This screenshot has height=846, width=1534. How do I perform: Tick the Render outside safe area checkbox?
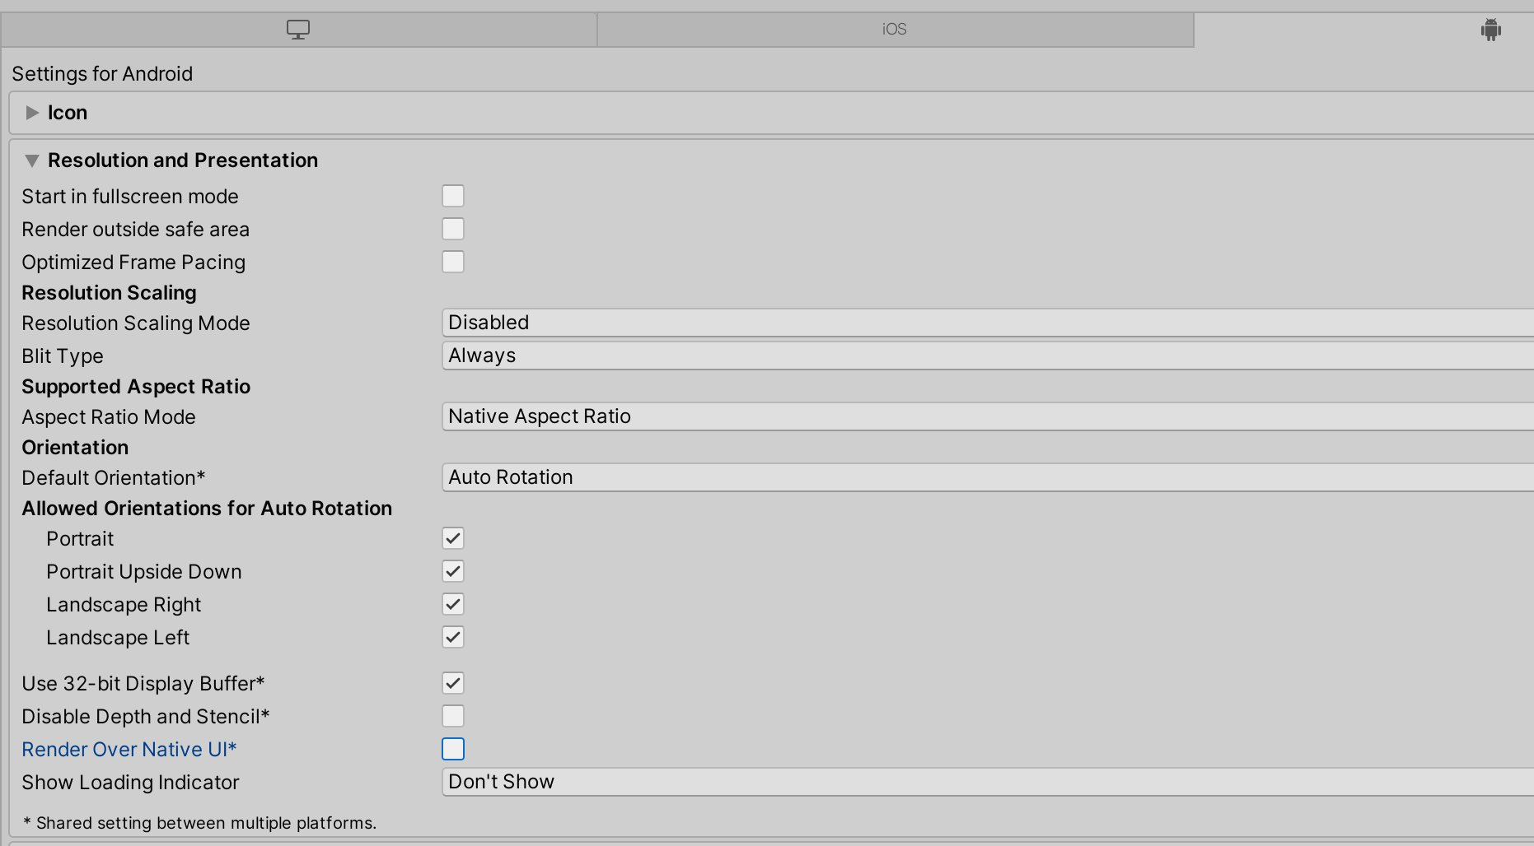click(453, 229)
